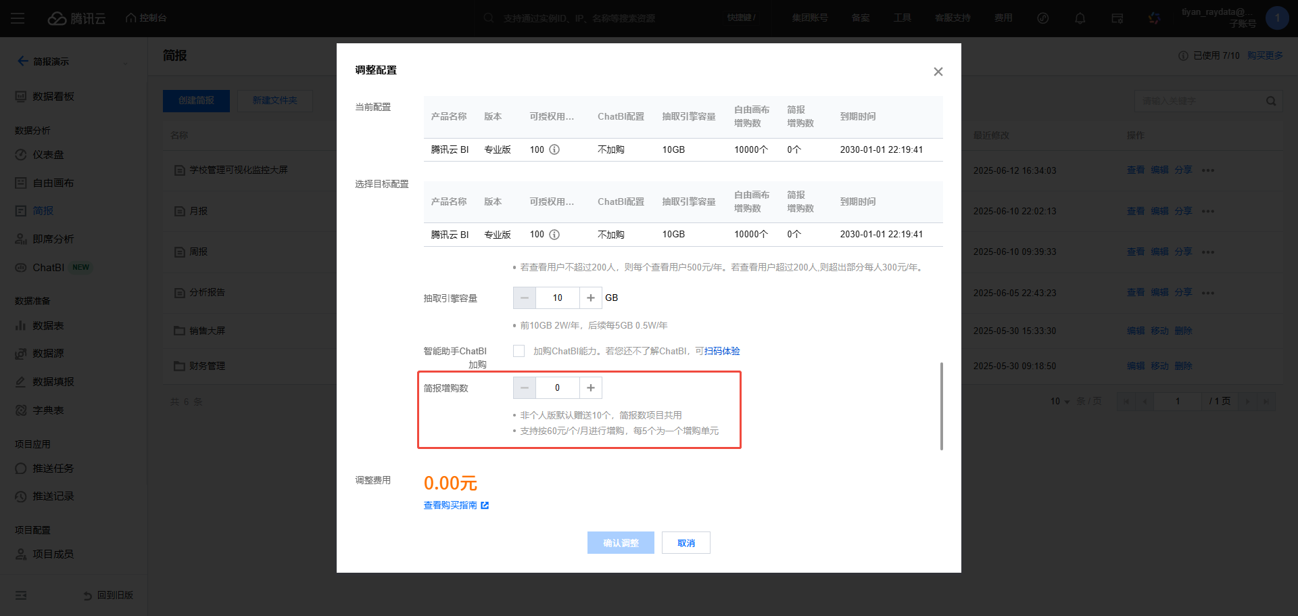Increase 抽取引擎容量 with plus button
1298x616 pixels.
[590, 298]
